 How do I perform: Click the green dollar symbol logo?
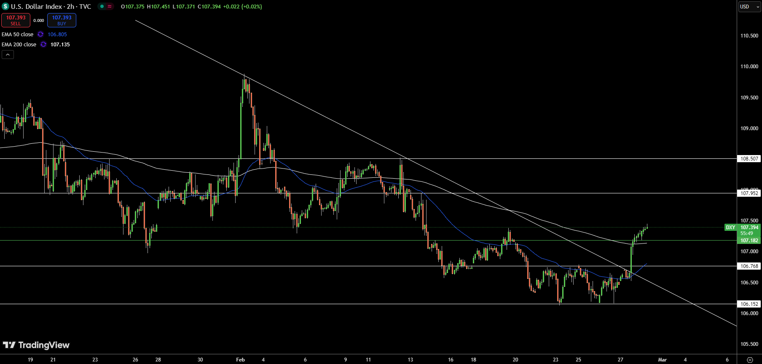5,7
